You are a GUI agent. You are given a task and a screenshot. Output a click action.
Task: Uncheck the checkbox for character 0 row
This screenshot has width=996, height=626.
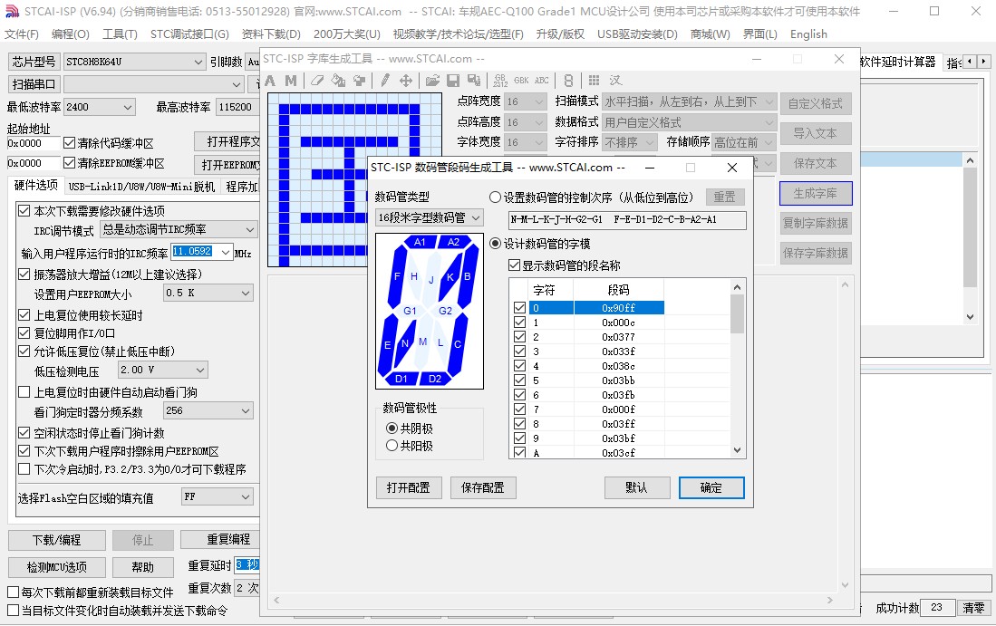pos(519,308)
